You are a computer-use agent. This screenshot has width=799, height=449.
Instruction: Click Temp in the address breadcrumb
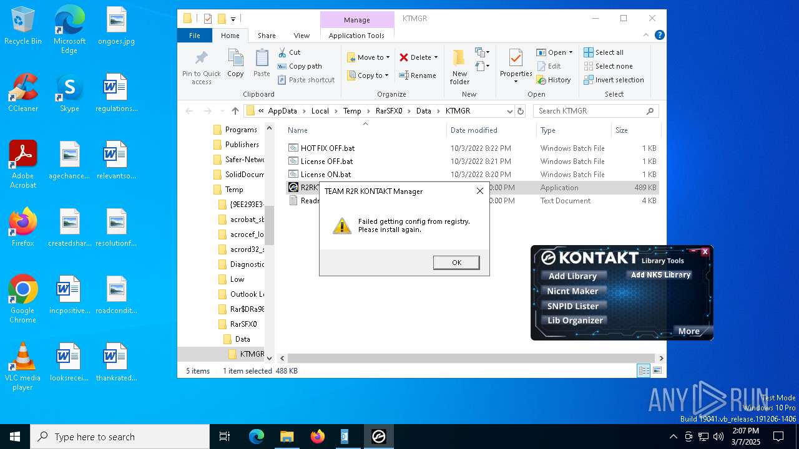[x=352, y=111]
